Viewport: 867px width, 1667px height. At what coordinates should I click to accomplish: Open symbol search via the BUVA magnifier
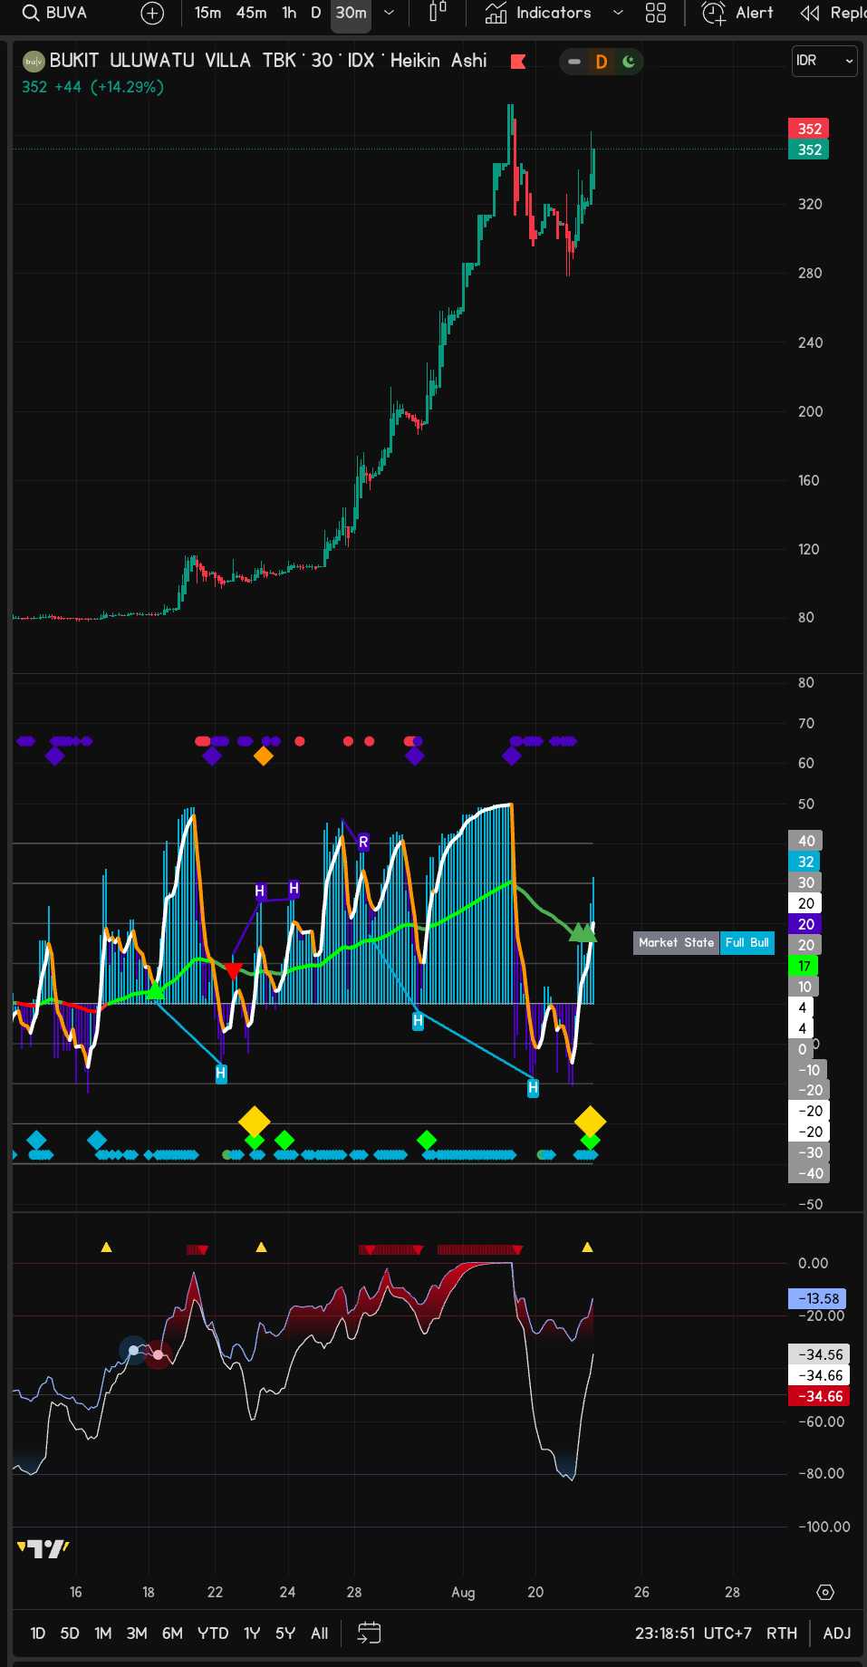pyautogui.click(x=31, y=13)
